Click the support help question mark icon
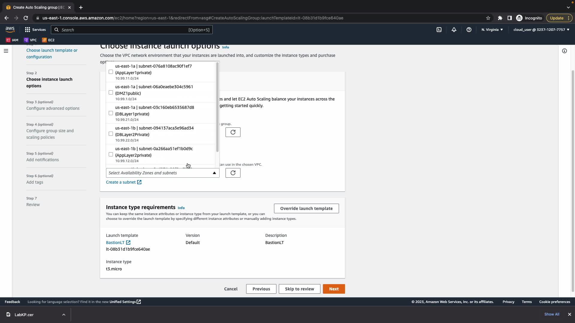 coord(469,30)
